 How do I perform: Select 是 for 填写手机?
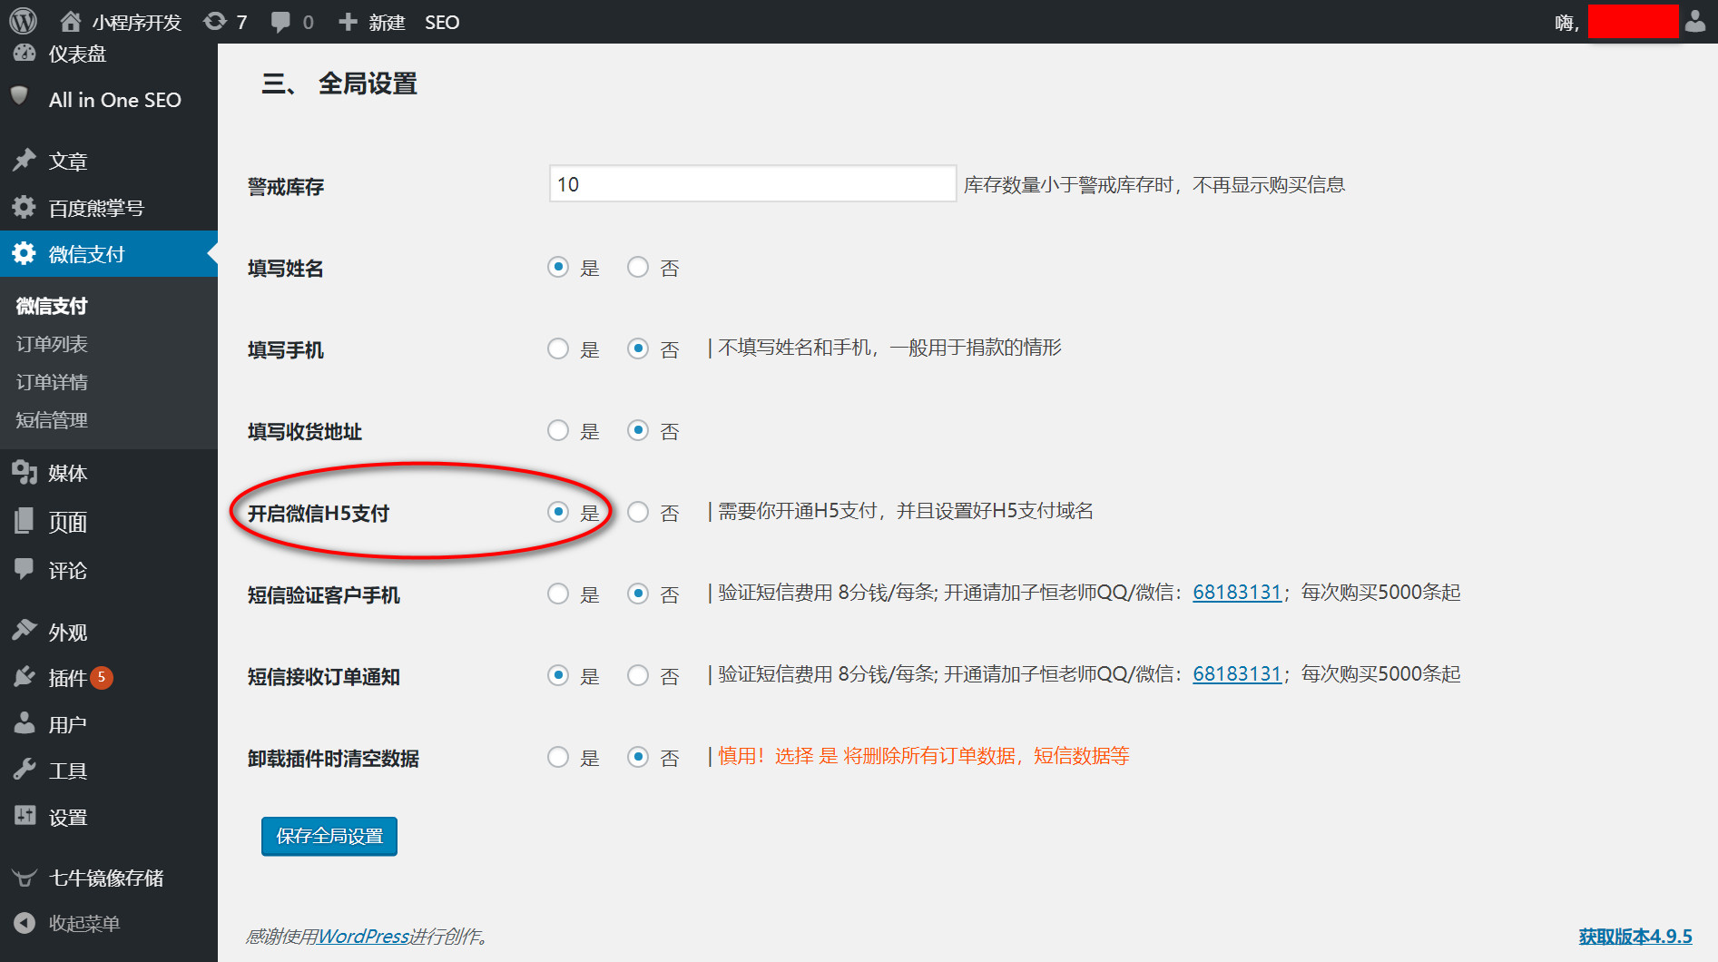[558, 348]
